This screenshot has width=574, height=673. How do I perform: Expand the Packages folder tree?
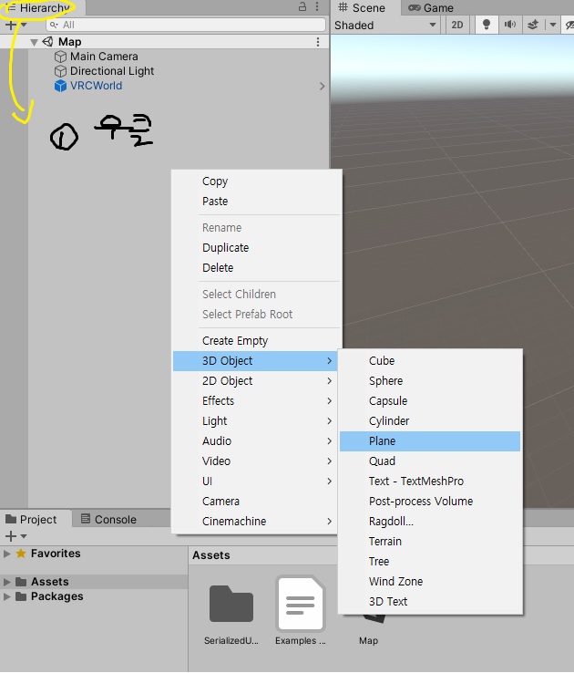[7, 596]
